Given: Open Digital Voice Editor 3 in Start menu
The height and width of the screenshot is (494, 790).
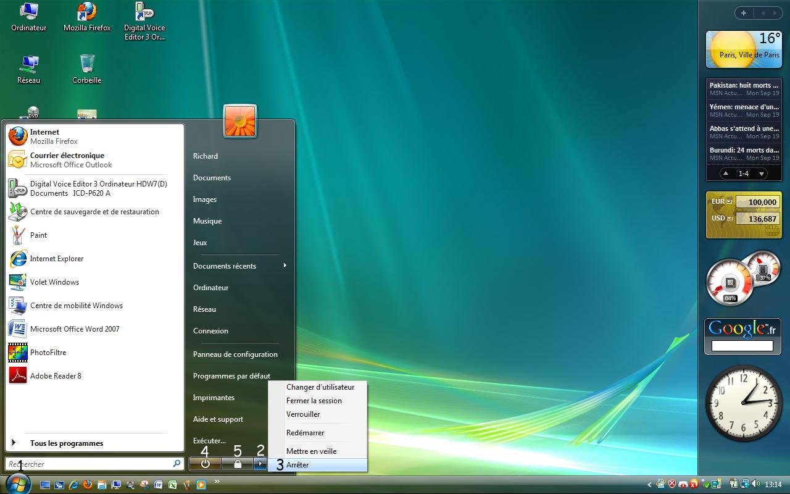Looking at the screenshot, I should click(95, 188).
